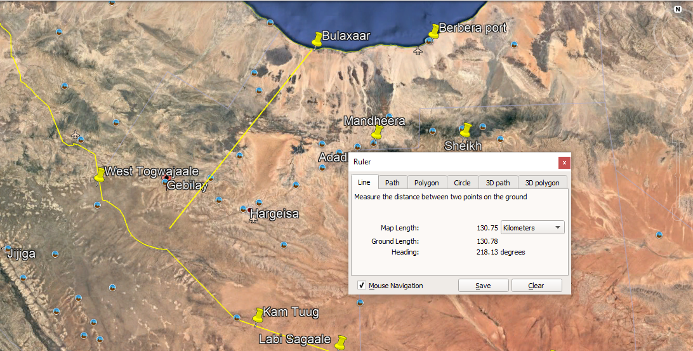The image size is (693, 351).
Task: Select the Berbera port pushpin marker
Action: point(434,31)
